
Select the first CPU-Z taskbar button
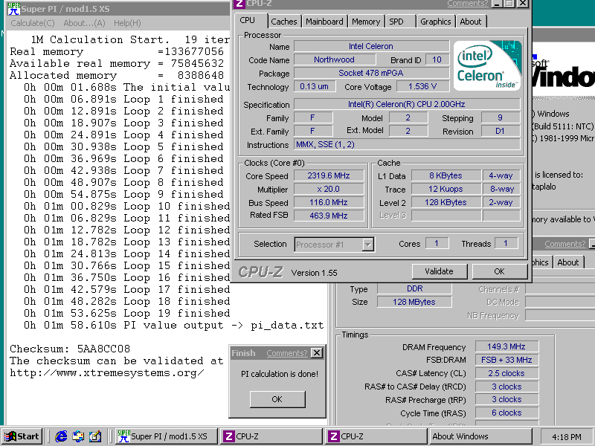coord(271,436)
